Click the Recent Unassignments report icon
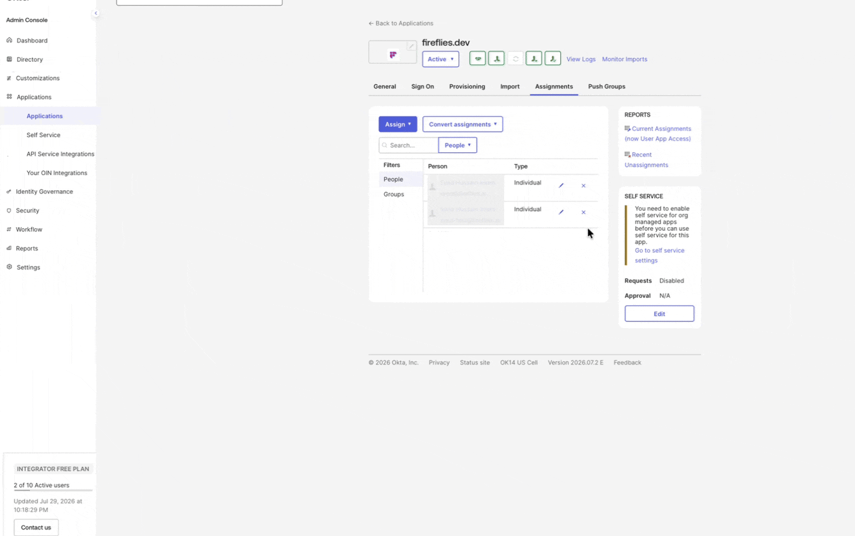Screen dimensions: 855x536 click(627, 154)
